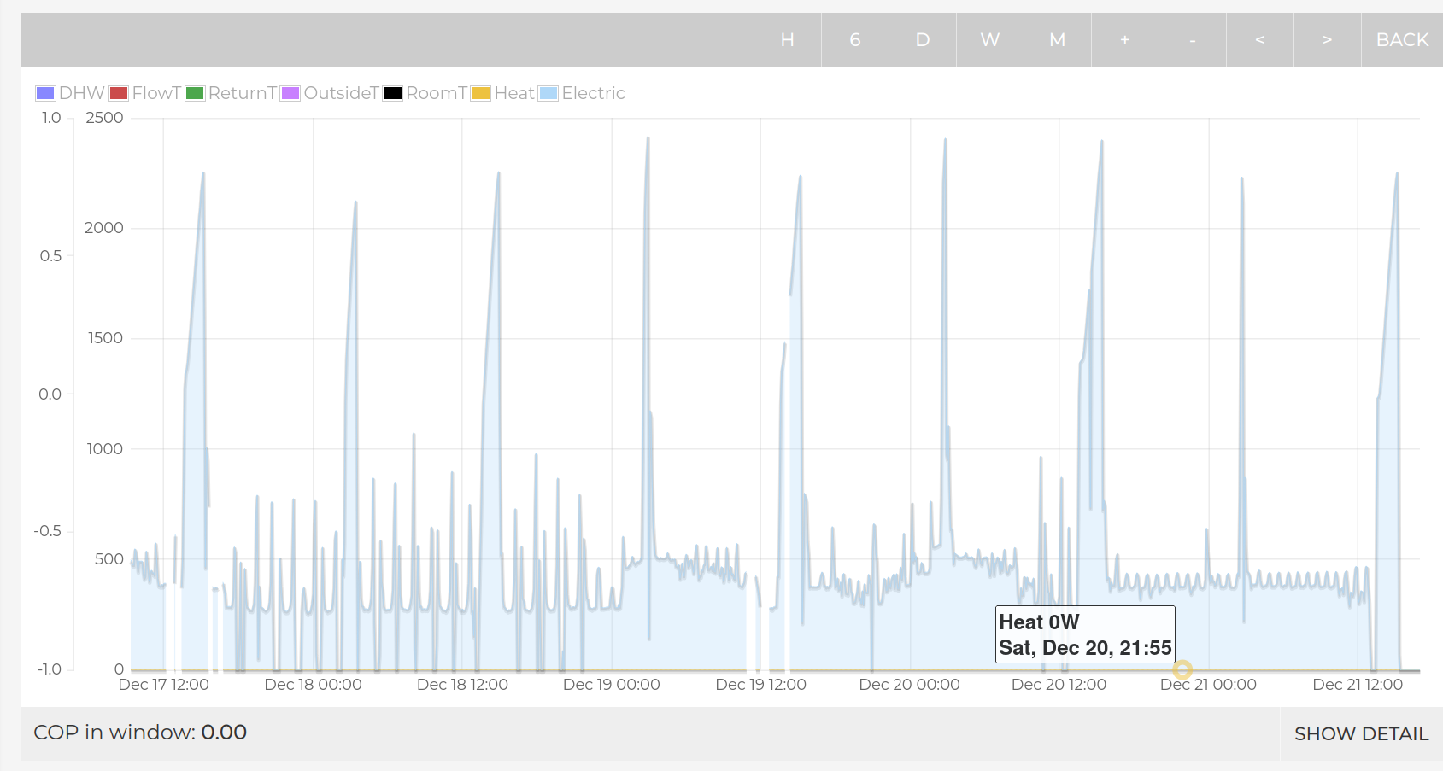Zoom in with the plus button
Image resolution: width=1443 pixels, height=771 pixels.
(x=1124, y=40)
